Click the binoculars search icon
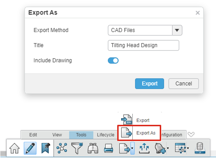Screen dimensions: 216x159 [93, 148]
